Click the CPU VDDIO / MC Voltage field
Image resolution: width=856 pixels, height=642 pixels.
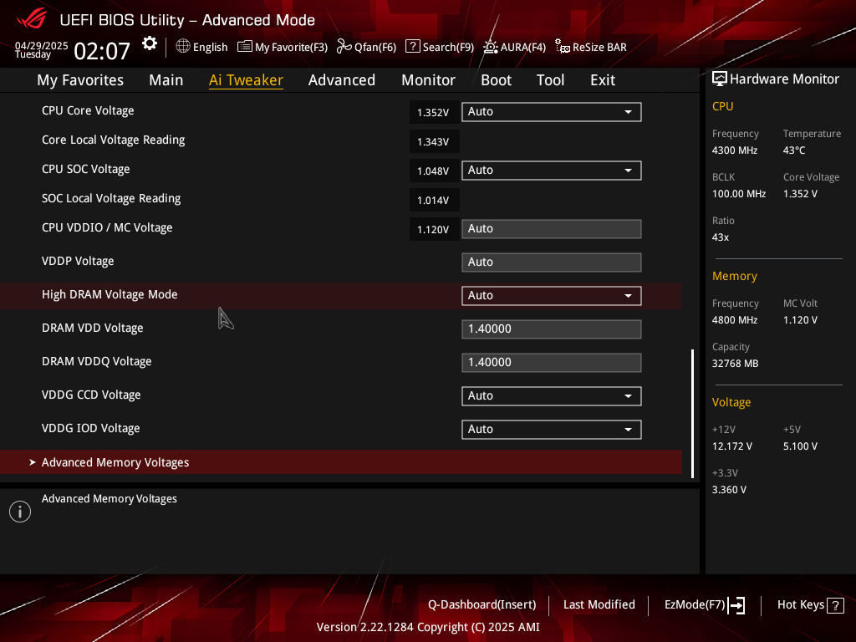552,229
